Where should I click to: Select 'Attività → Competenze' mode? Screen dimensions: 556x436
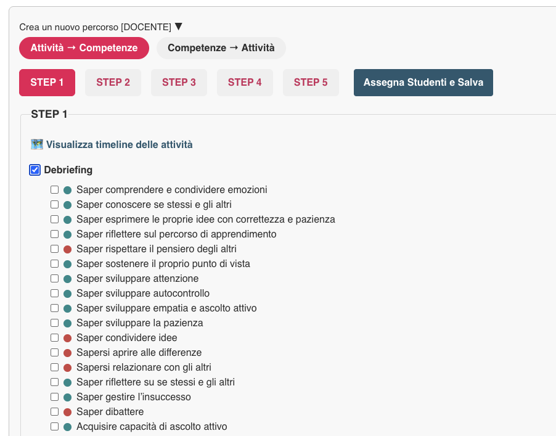tap(84, 48)
